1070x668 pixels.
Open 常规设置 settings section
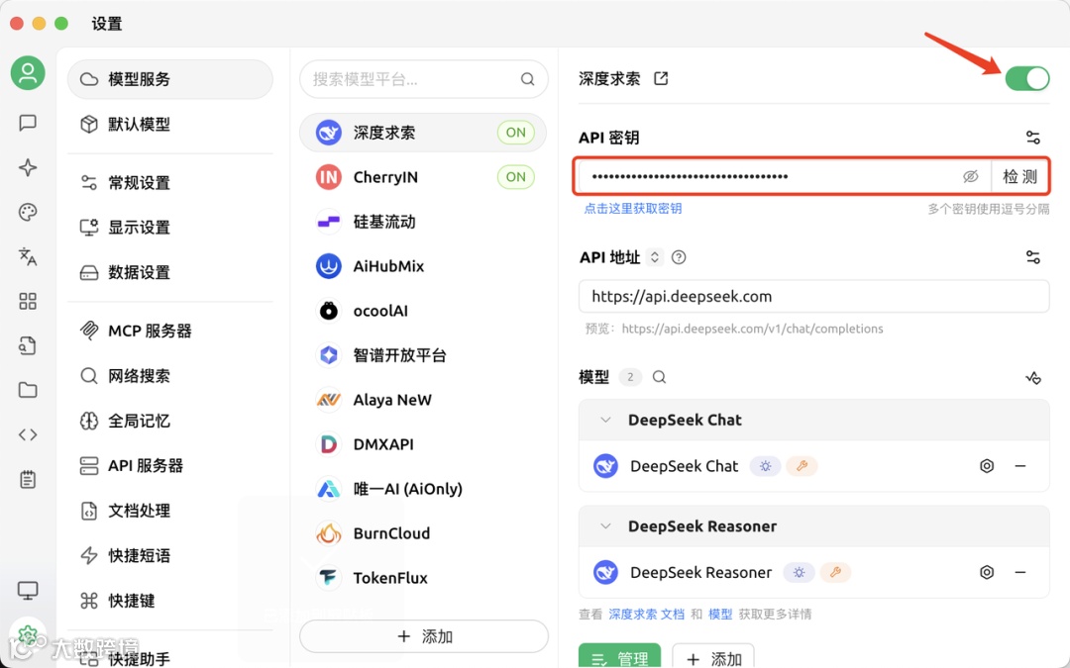click(170, 183)
